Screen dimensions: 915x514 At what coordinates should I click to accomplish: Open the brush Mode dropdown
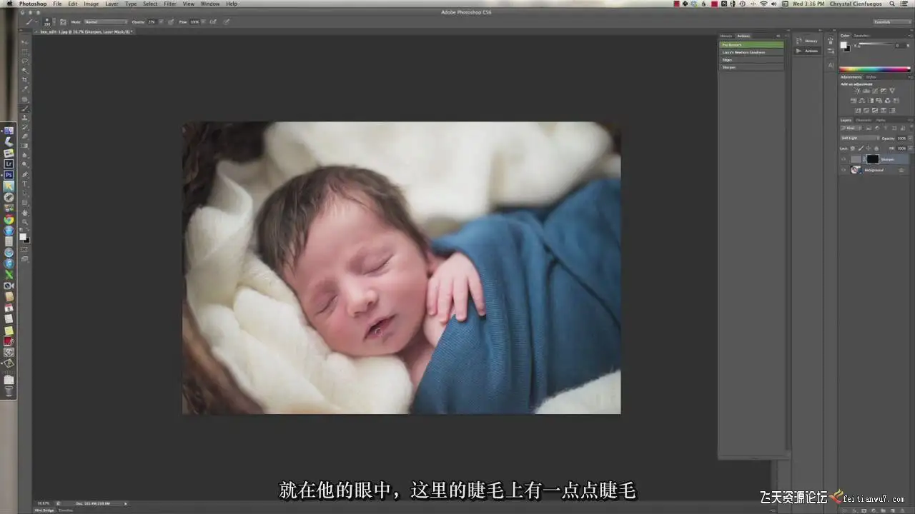(x=106, y=22)
